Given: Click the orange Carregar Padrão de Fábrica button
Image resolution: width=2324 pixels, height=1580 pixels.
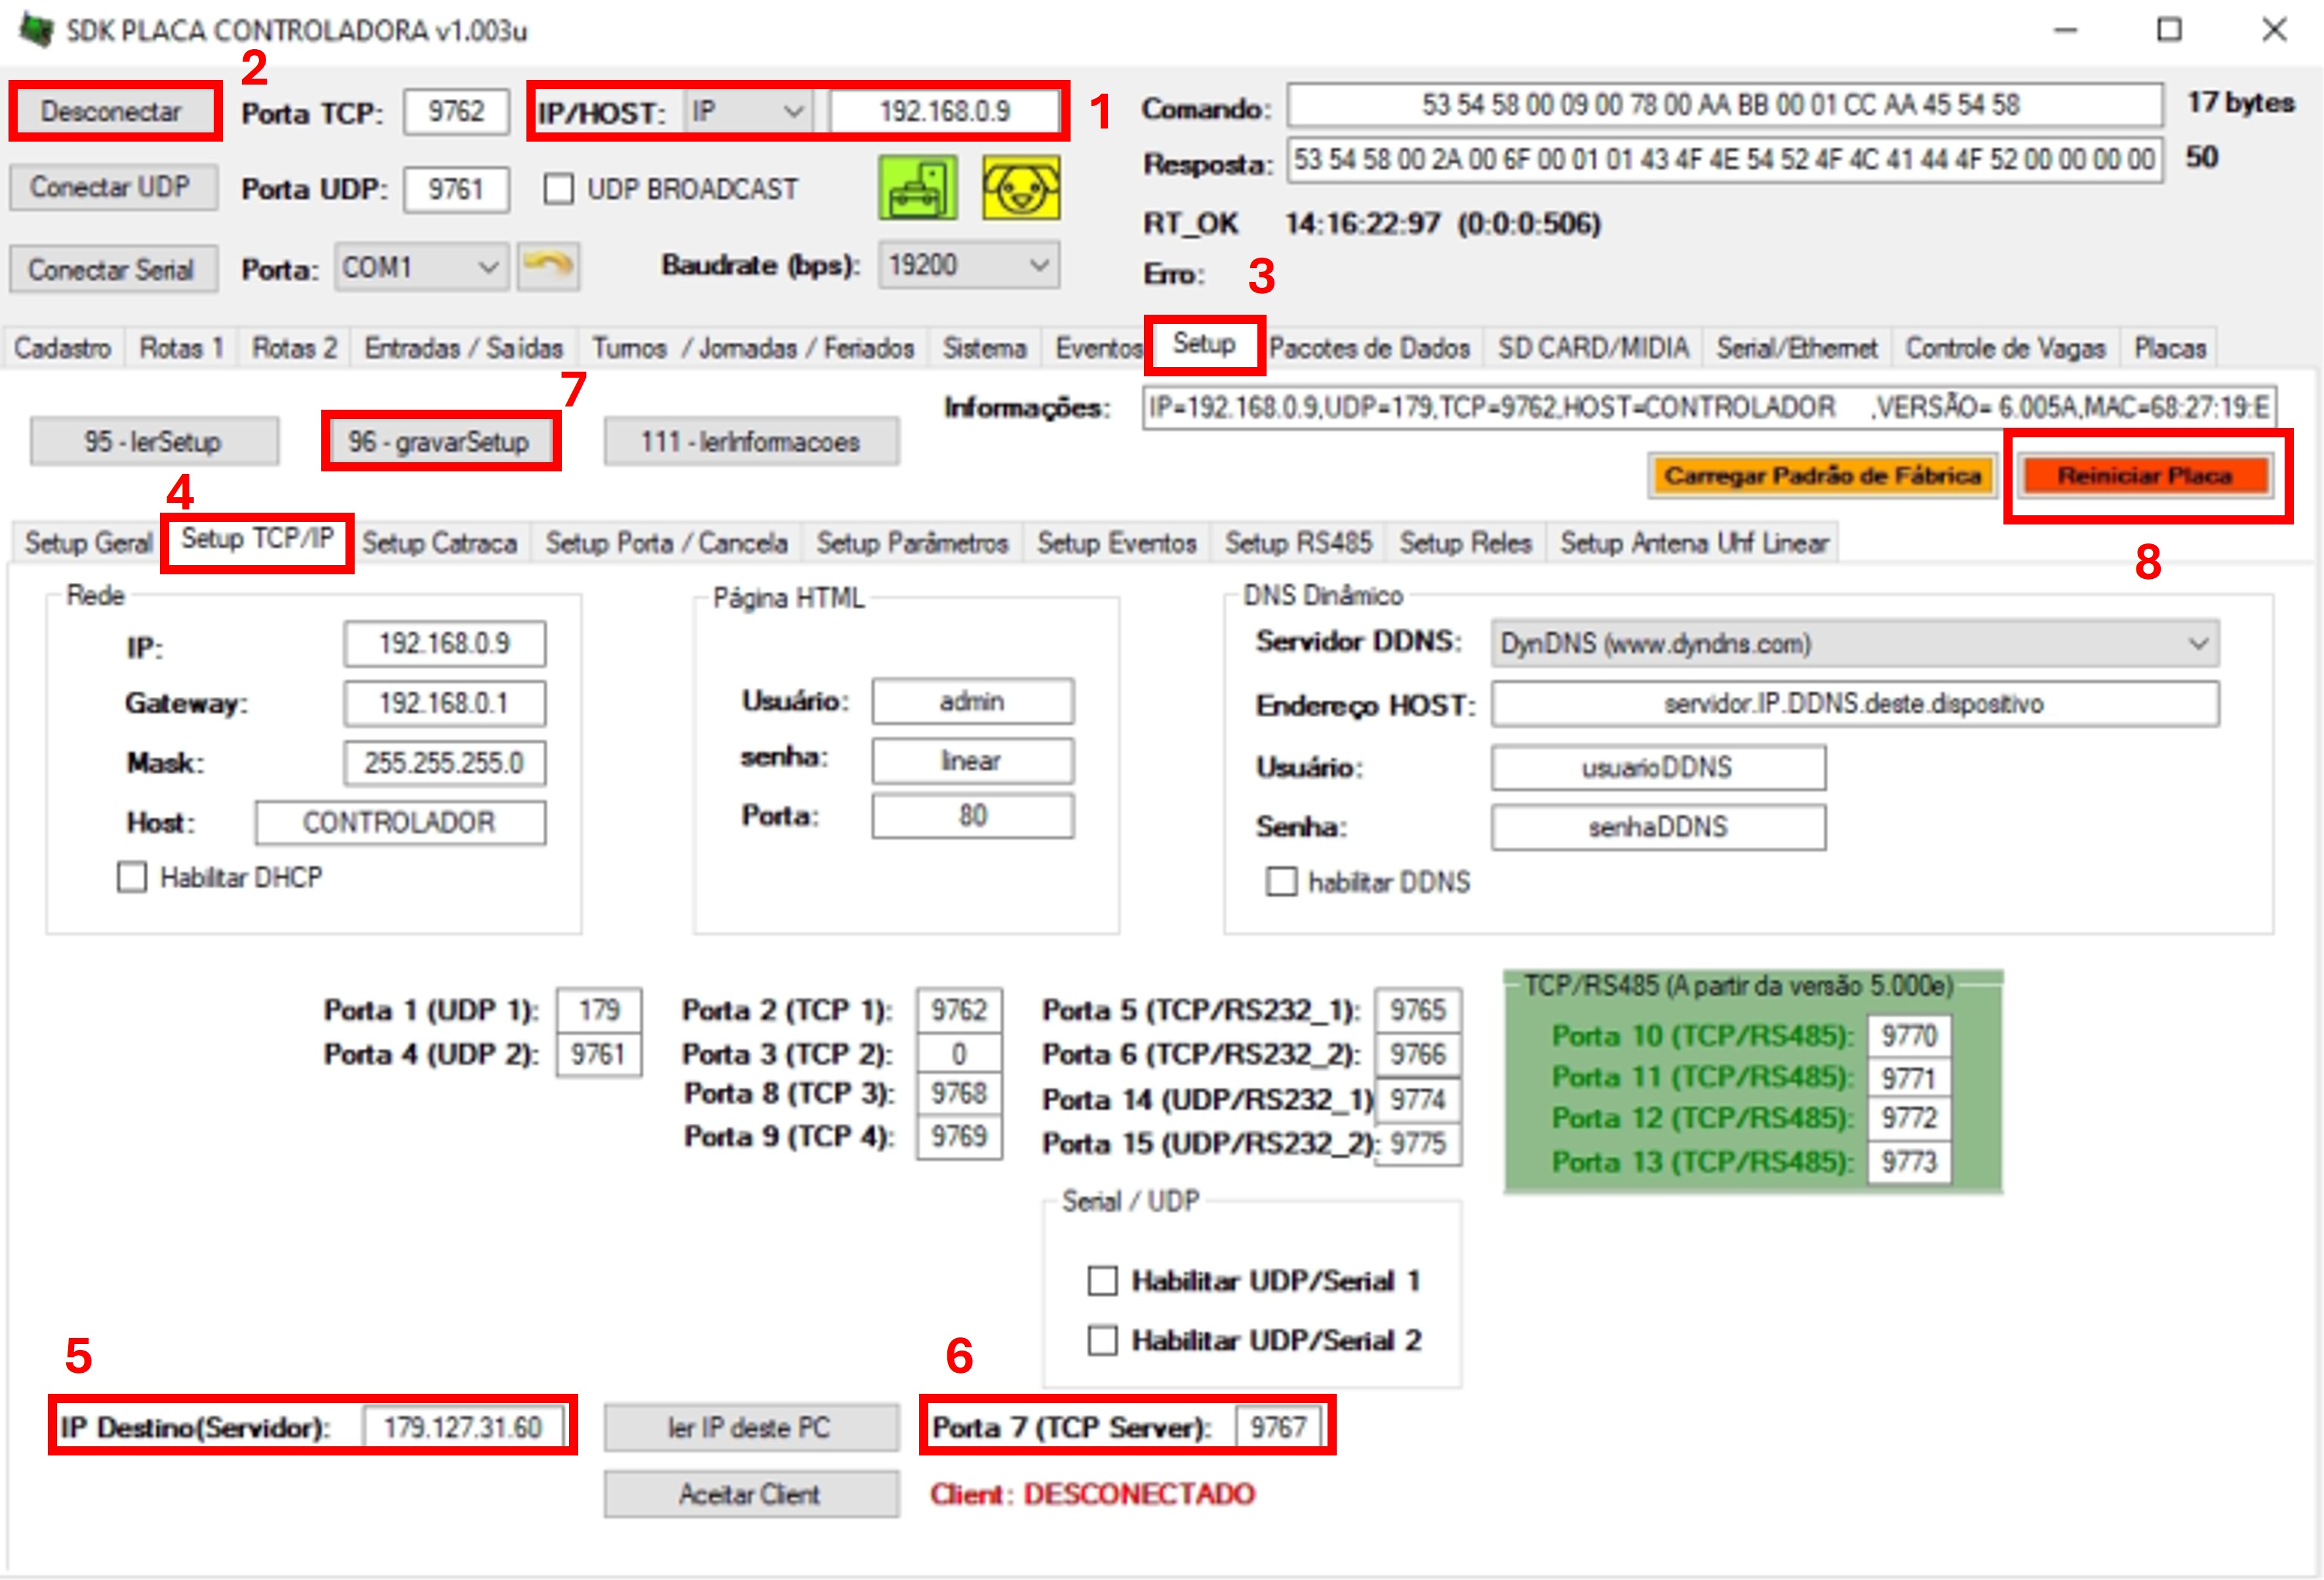Looking at the screenshot, I should pos(1821,476).
